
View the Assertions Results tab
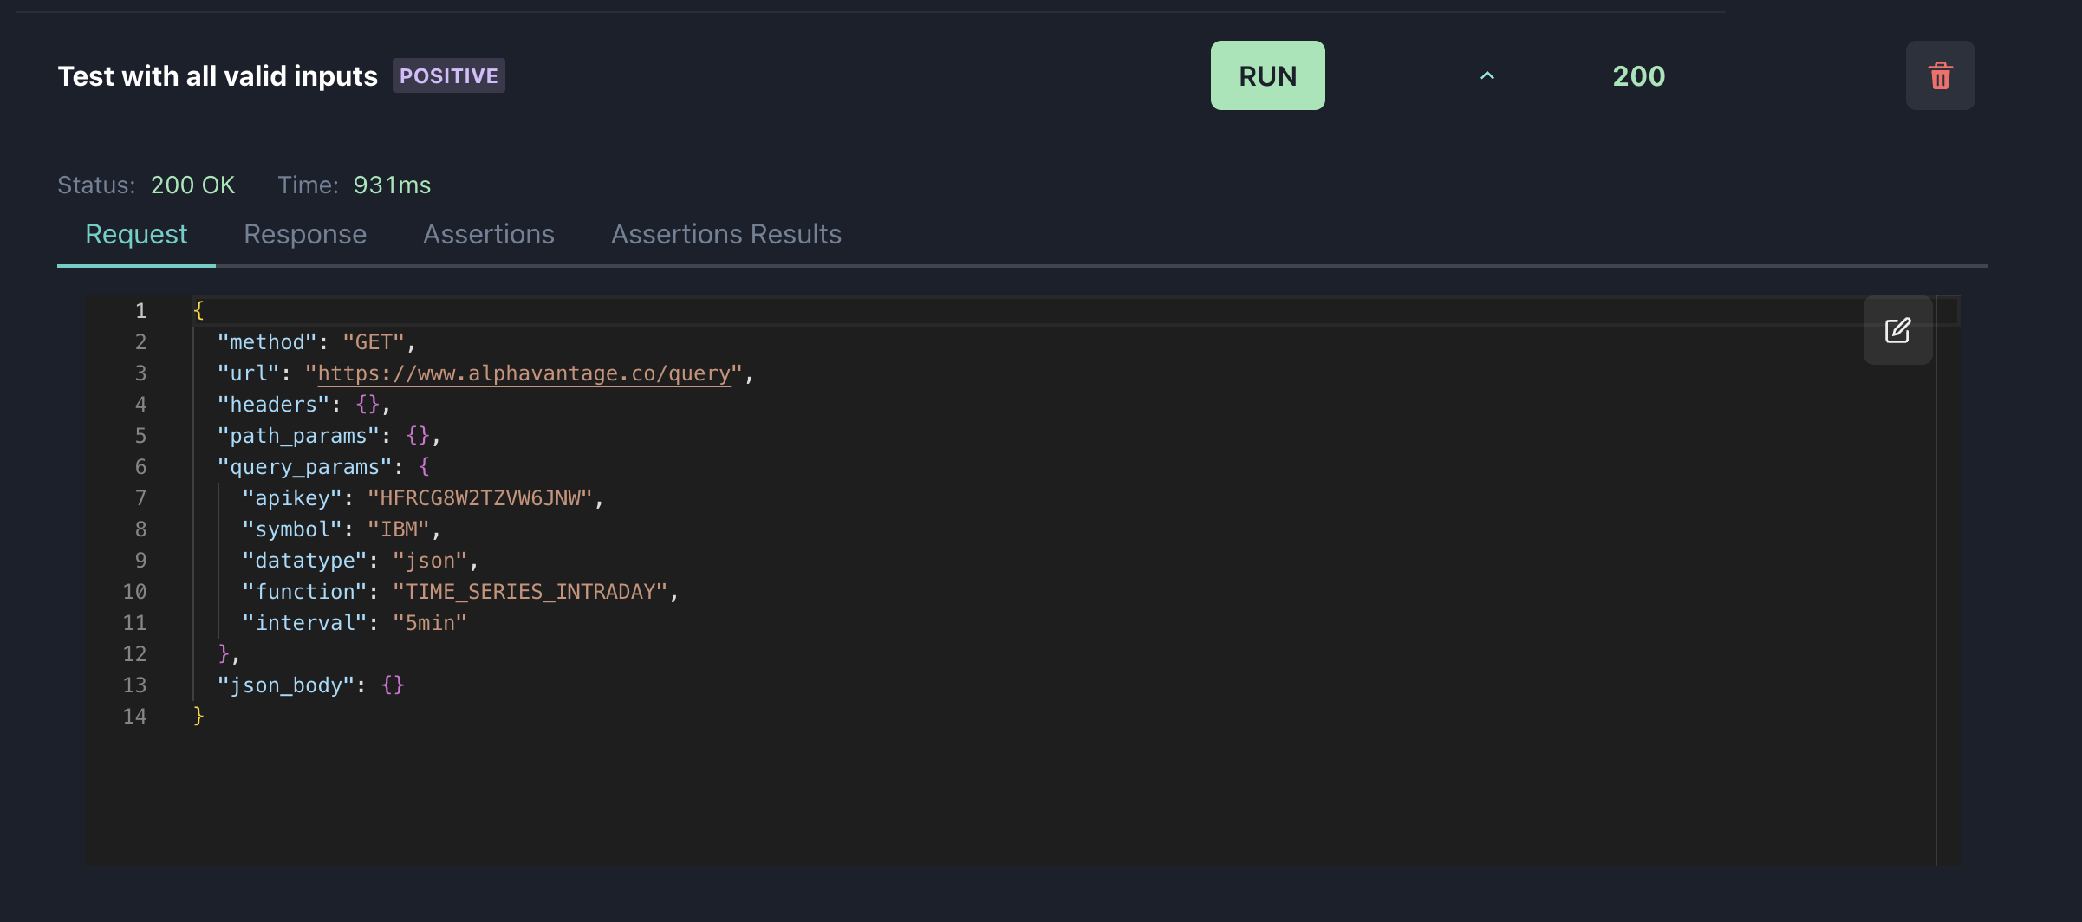pos(726,234)
